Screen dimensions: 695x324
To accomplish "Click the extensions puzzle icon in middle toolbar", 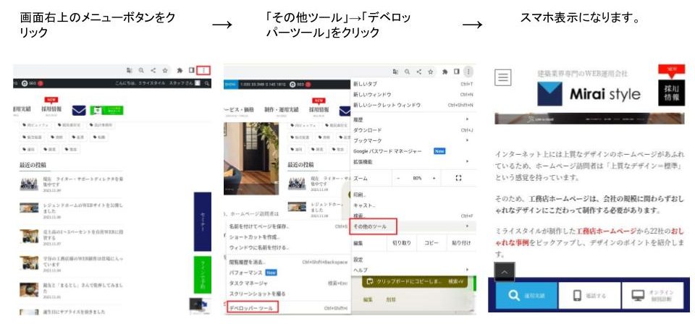I will coord(443,72).
